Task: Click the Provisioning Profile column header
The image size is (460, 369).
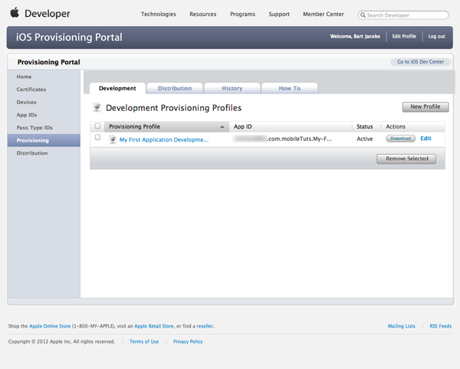Action: click(x=166, y=126)
